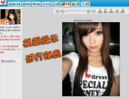The image size is (129, 99).
Task: Switch to the 美容 tab
Action: pyautogui.click(x=27, y=4)
